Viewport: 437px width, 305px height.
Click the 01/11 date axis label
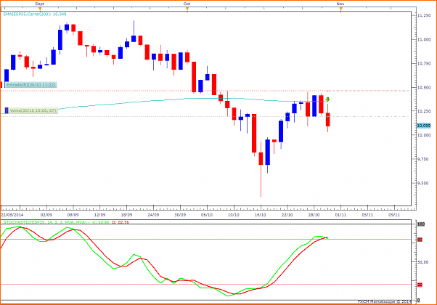coord(340,215)
